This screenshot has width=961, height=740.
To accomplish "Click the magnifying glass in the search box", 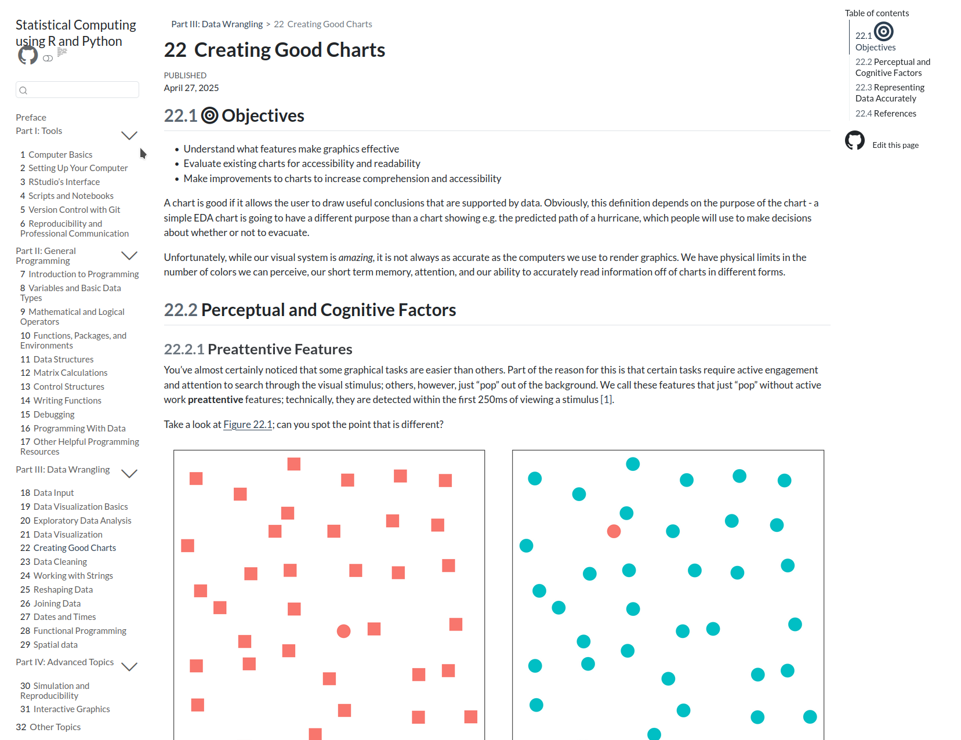I will pos(23,90).
